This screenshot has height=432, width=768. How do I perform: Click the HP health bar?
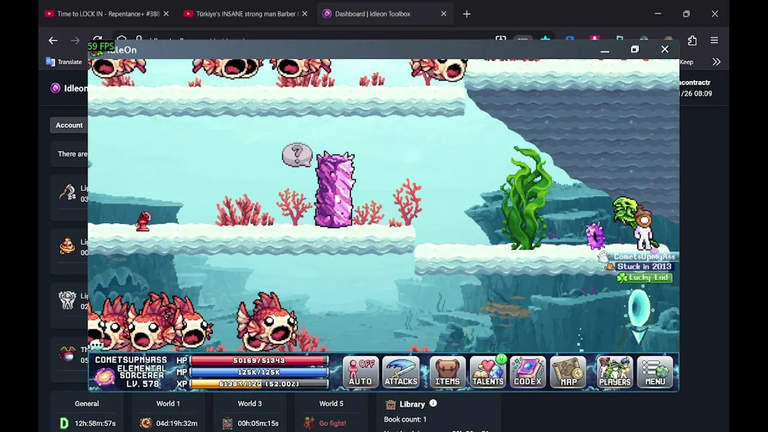click(x=259, y=361)
